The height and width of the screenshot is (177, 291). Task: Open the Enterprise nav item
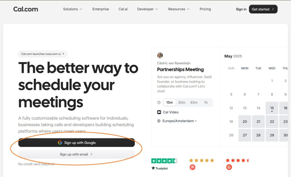click(101, 9)
